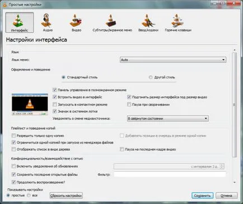This screenshot has width=243, height=204.
Task: Open Субтитры/экранное меню settings category
Action: [112, 22]
